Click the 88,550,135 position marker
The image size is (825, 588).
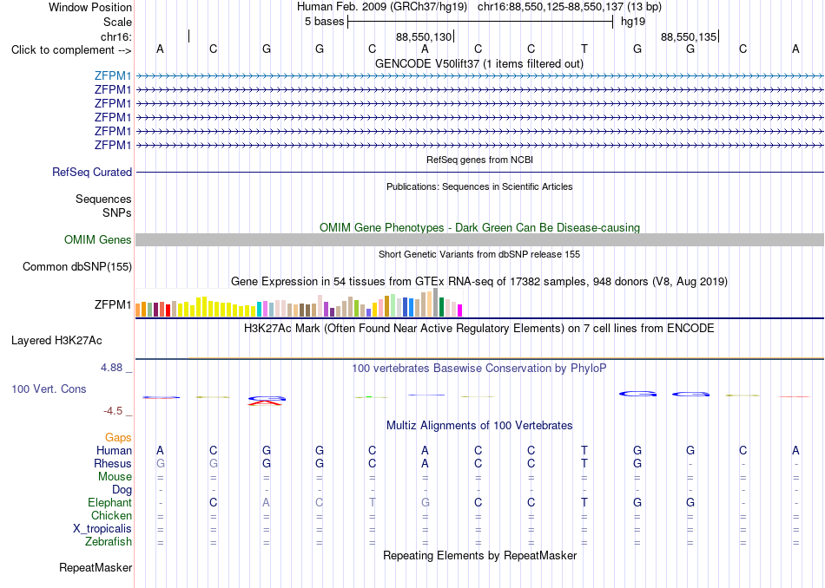click(690, 37)
